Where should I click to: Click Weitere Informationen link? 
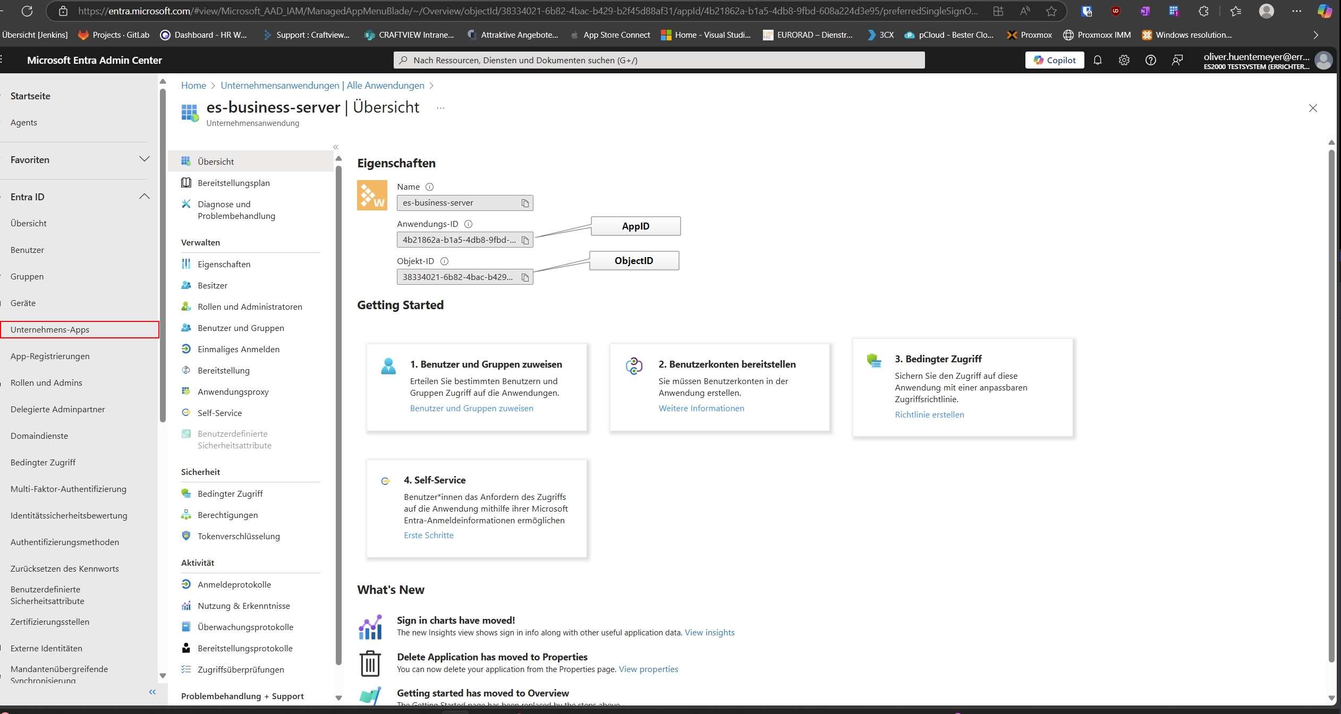701,408
